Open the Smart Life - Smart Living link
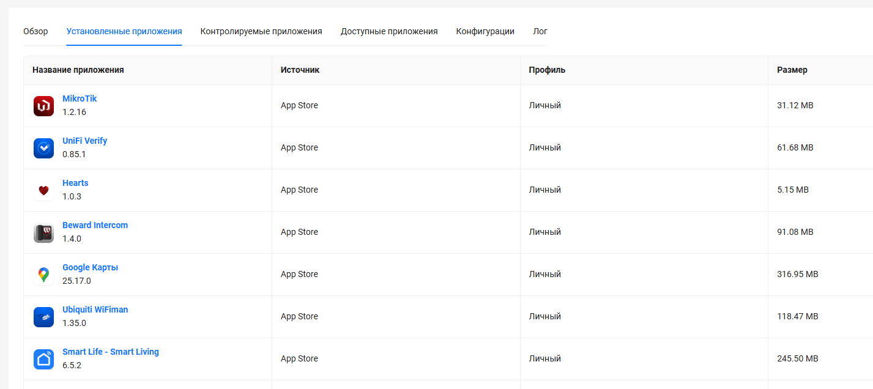873x389 pixels. [x=110, y=352]
